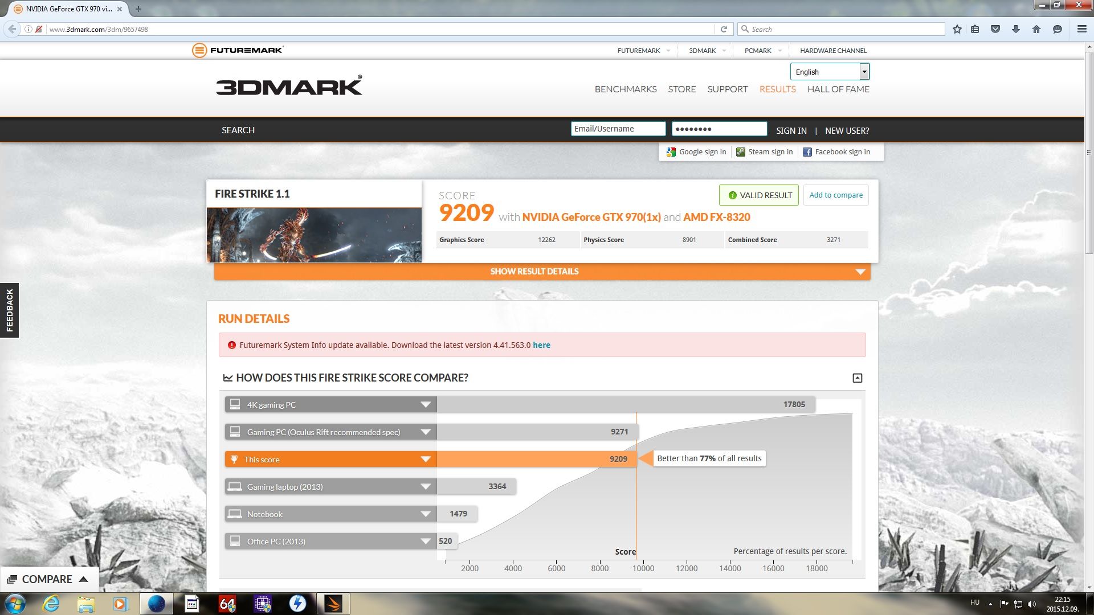The image size is (1094, 615).
Task: Open the HALL OF FAME menu item
Action: click(x=838, y=89)
